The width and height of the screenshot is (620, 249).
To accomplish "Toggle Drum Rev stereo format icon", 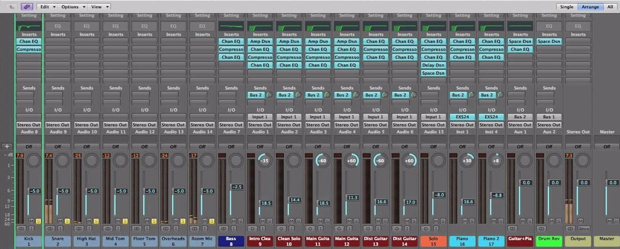I will [542, 228].
